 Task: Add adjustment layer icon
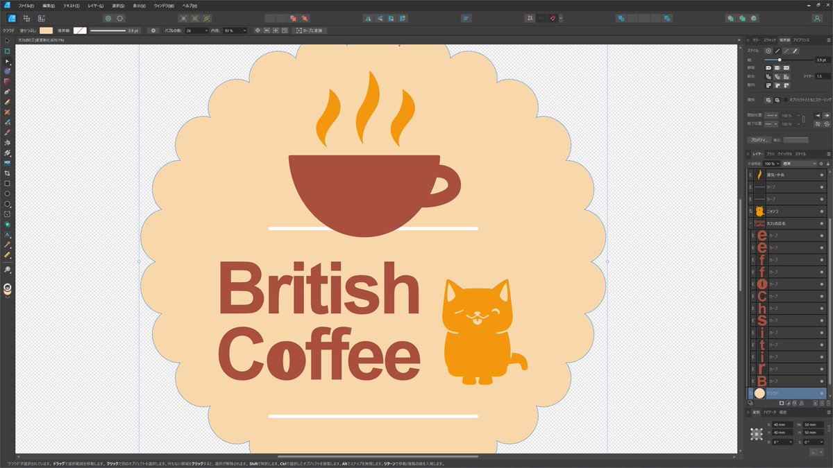pyautogui.click(x=788, y=403)
